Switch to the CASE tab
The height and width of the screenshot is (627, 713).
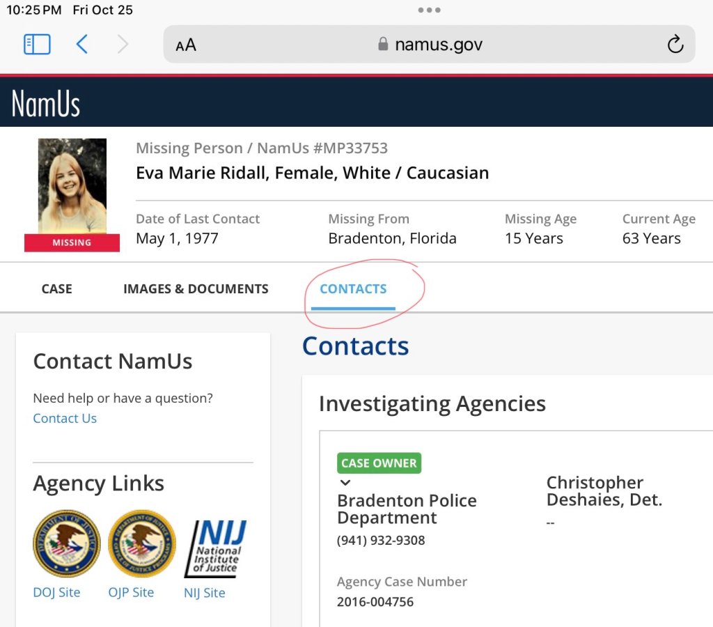pyautogui.click(x=56, y=289)
